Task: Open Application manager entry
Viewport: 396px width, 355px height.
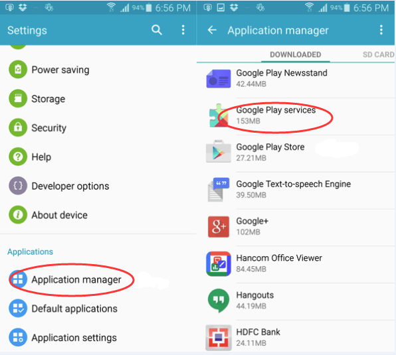Action: [x=98, y=279]
